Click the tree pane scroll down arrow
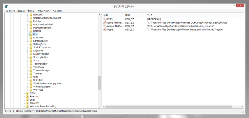249x118 pixels. coord(99,107)
